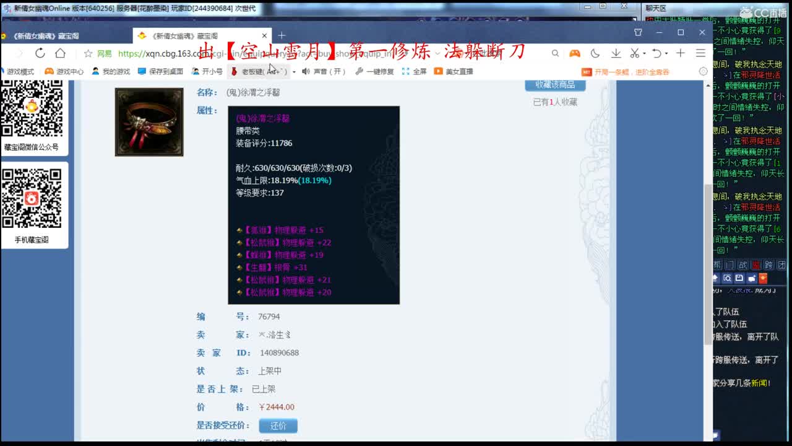Select the 团 chat channel tab in game
The image size is (792, 446).
781,265
